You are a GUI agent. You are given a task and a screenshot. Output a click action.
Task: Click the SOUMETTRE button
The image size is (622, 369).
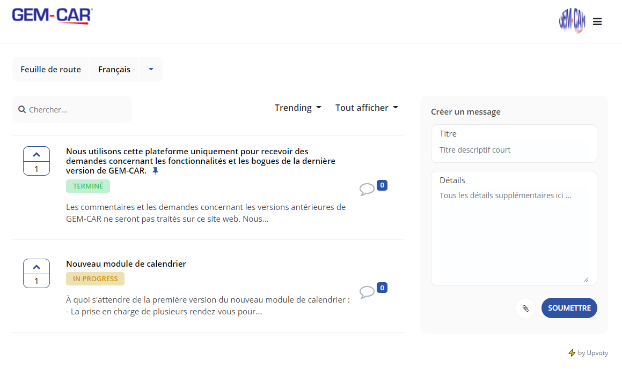tap(569, 308)
